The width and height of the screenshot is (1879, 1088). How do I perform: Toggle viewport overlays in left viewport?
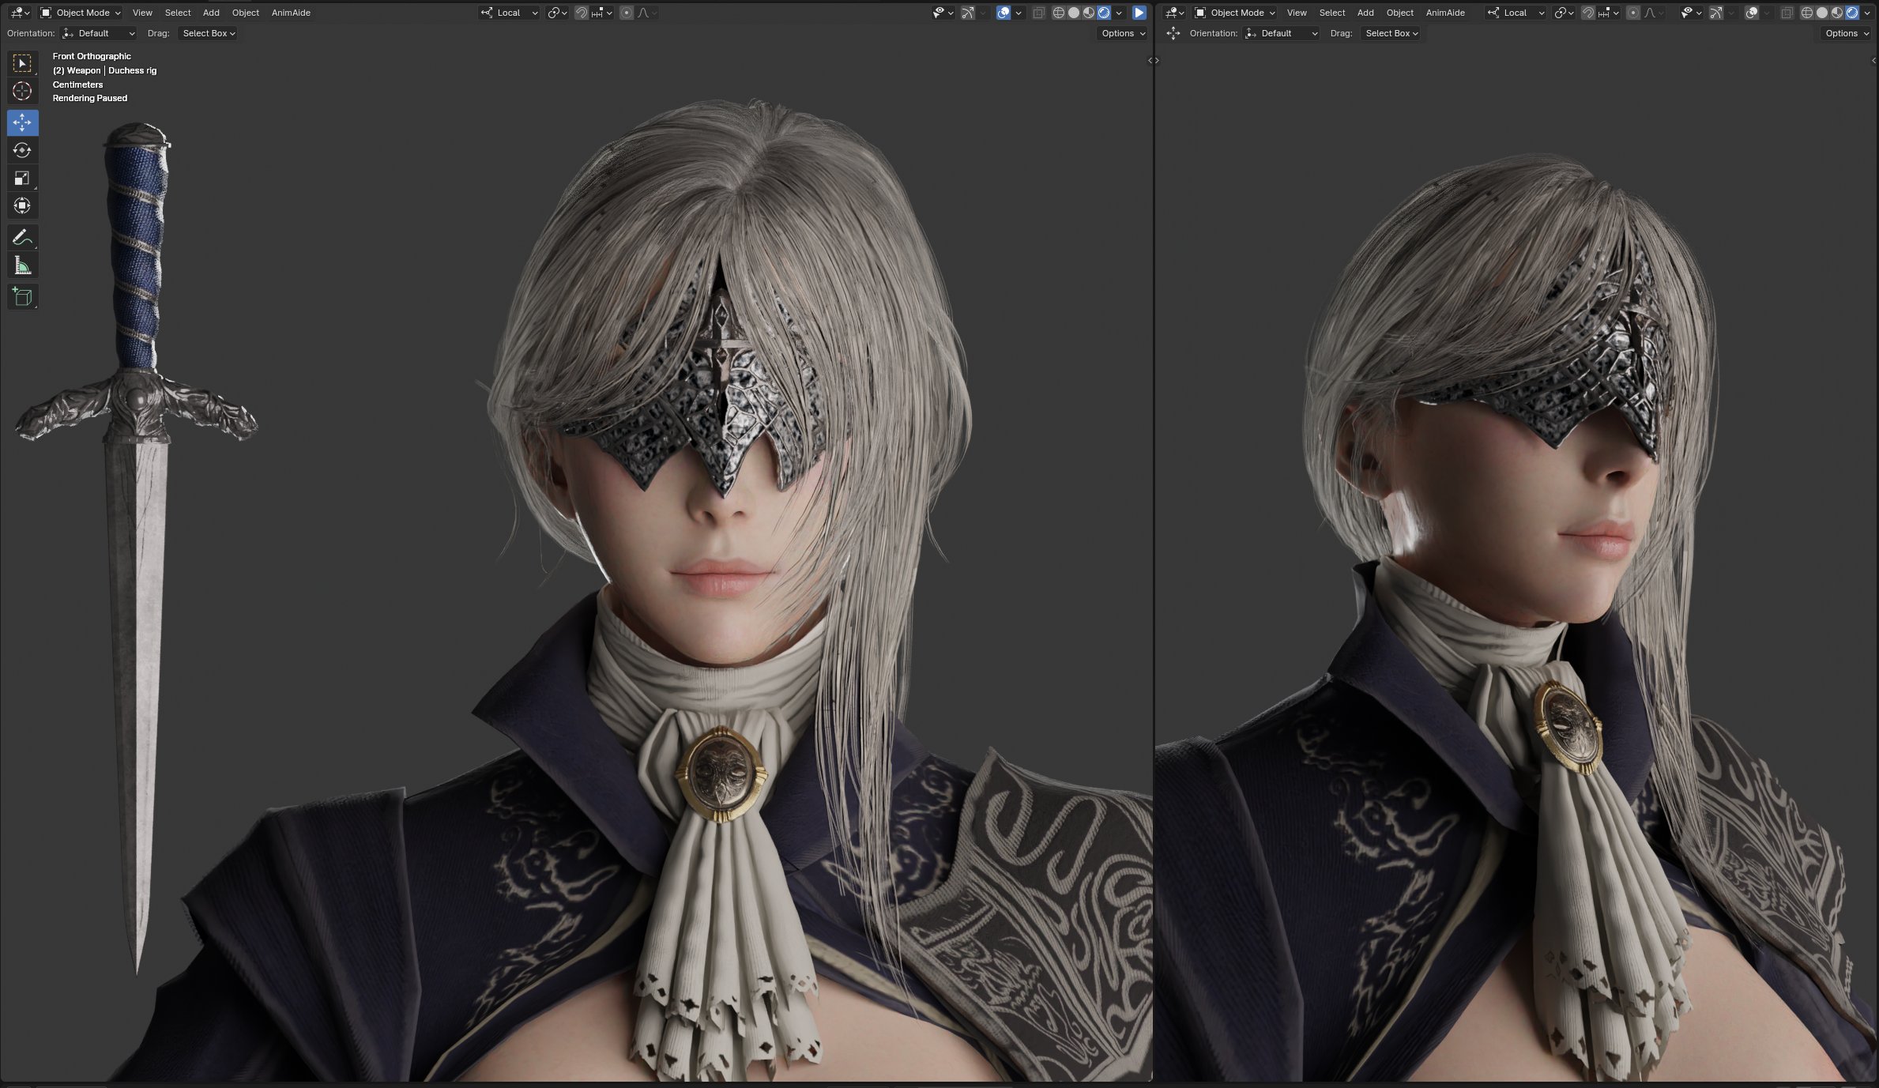pyautogui.click(x=1004, y=13)
